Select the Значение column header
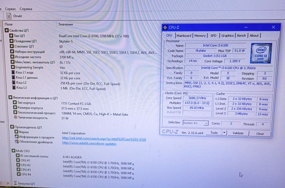The width and height of the screenshot is (285, 188). point(66,24)
